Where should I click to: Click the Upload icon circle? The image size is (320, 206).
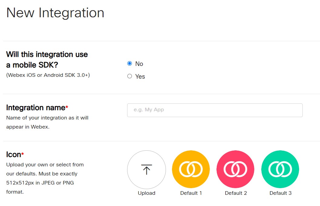click(x=147, y=169)
